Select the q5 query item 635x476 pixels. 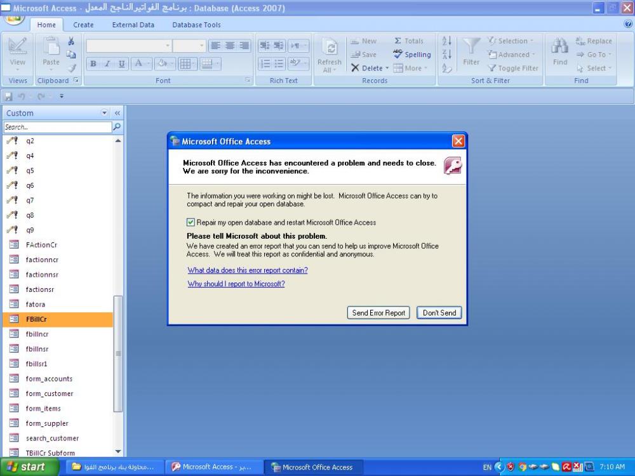(58, 170)
